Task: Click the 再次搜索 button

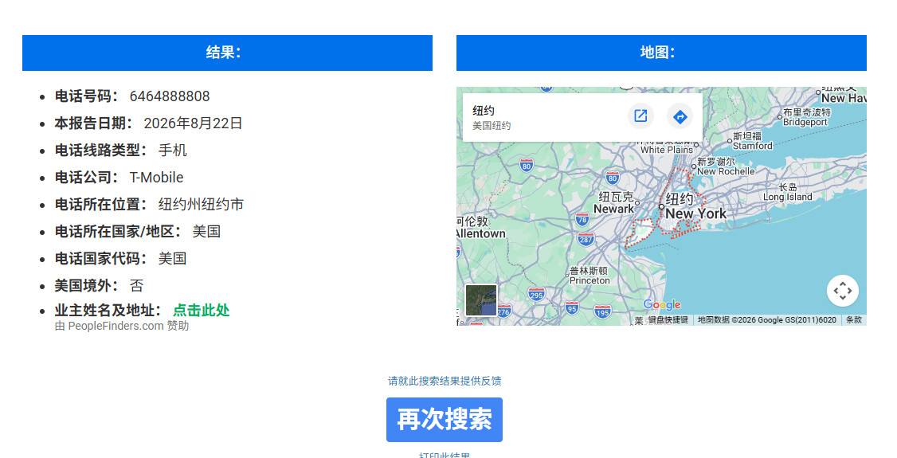Action: click(445, 420)
